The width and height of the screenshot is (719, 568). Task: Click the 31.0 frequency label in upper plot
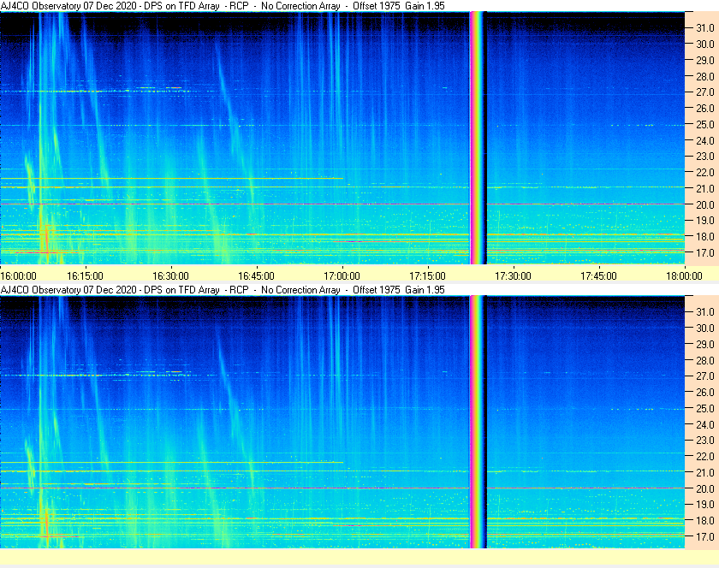coord(705,28)
